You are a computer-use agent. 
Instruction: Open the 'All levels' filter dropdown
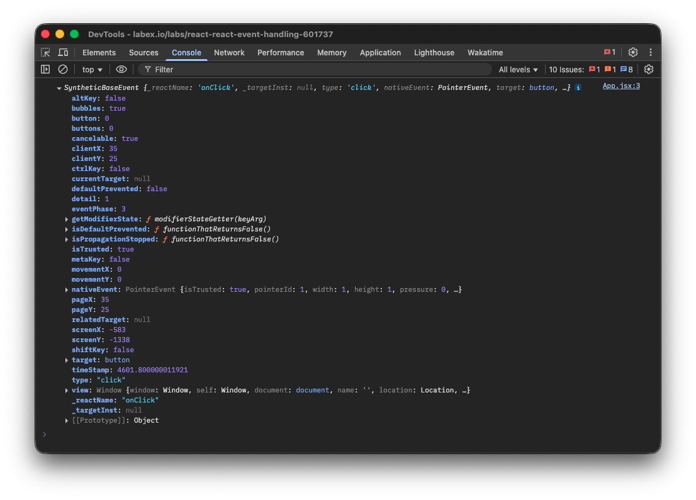click(x=519, y=69)
